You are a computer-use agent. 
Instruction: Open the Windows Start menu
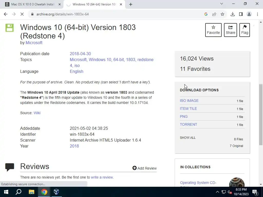pyautogui.click(x=6, y=192)
